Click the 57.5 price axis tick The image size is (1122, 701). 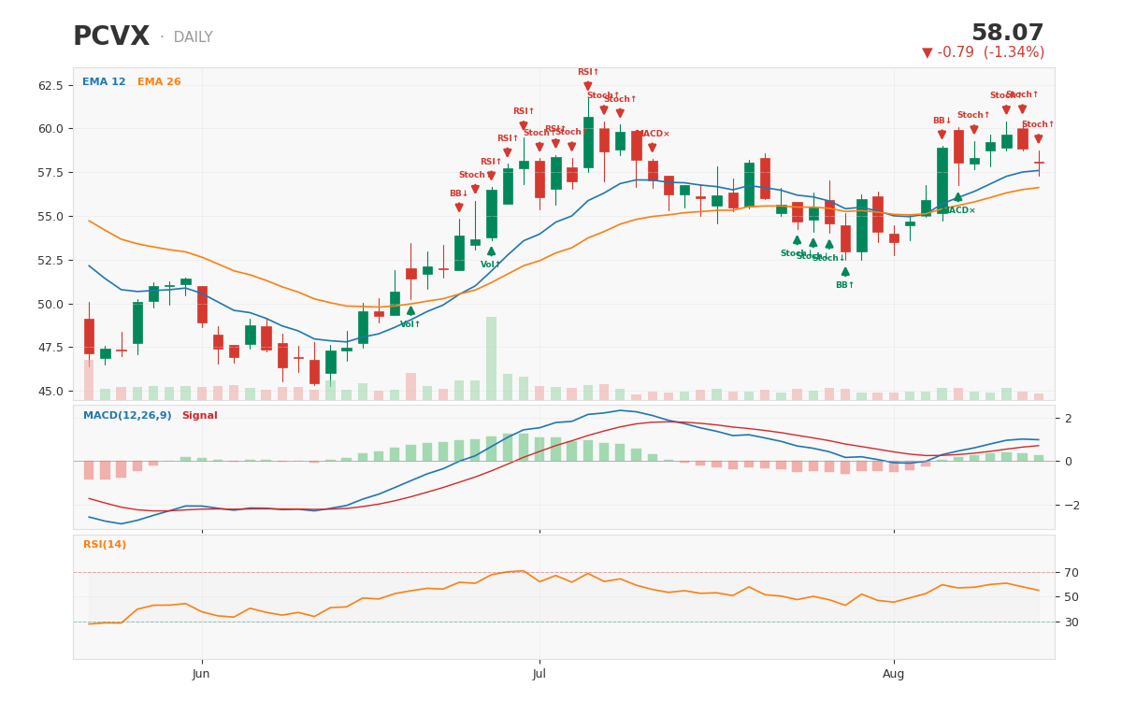coord(50,173)
